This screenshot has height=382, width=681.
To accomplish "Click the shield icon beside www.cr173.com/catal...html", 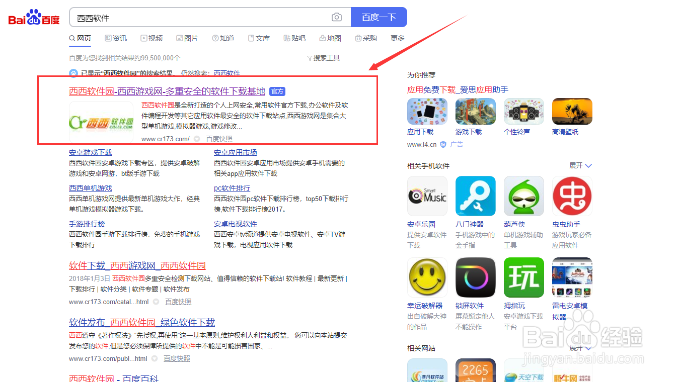I will pyautogui.click(x=156, y=302).
